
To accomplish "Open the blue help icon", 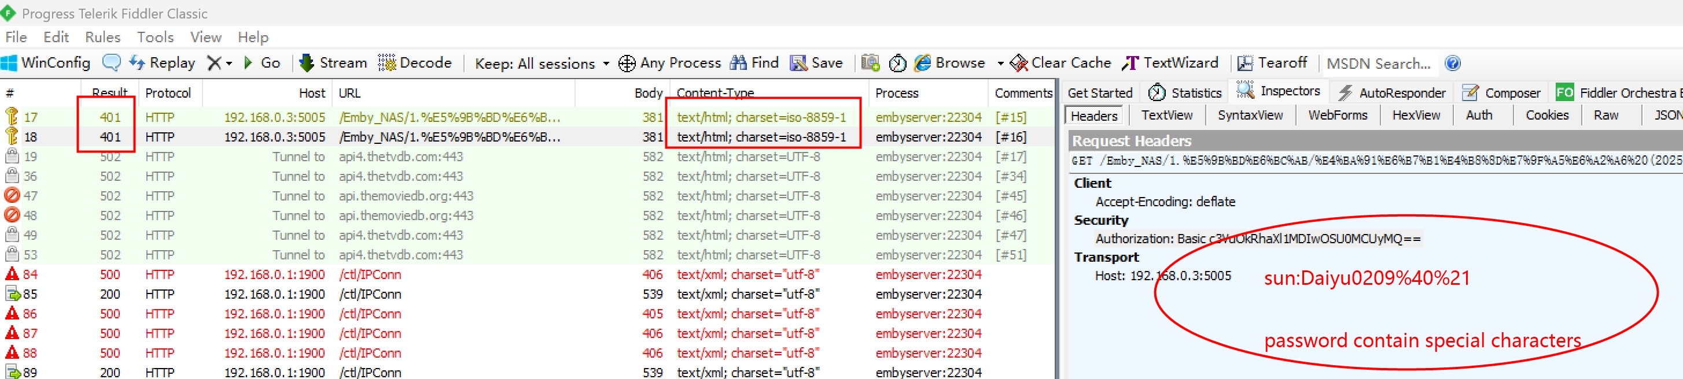I will (x=1452, y=64).
